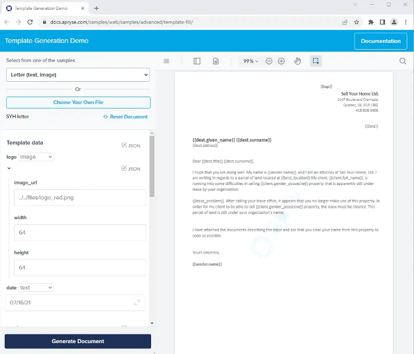The width and height of the screenshot is (414, 354).
Task: Click the {{dest.address}} placeholder
Action: (x=205, y=146)
